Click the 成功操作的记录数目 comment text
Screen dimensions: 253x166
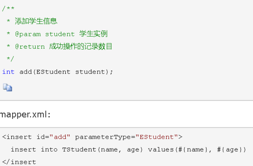[x=80, y=46]
